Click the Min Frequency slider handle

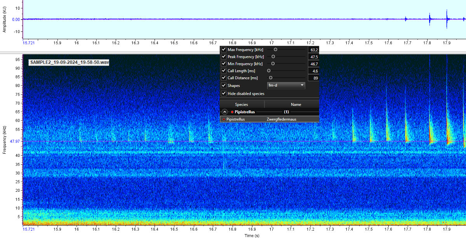pos(273,63)
